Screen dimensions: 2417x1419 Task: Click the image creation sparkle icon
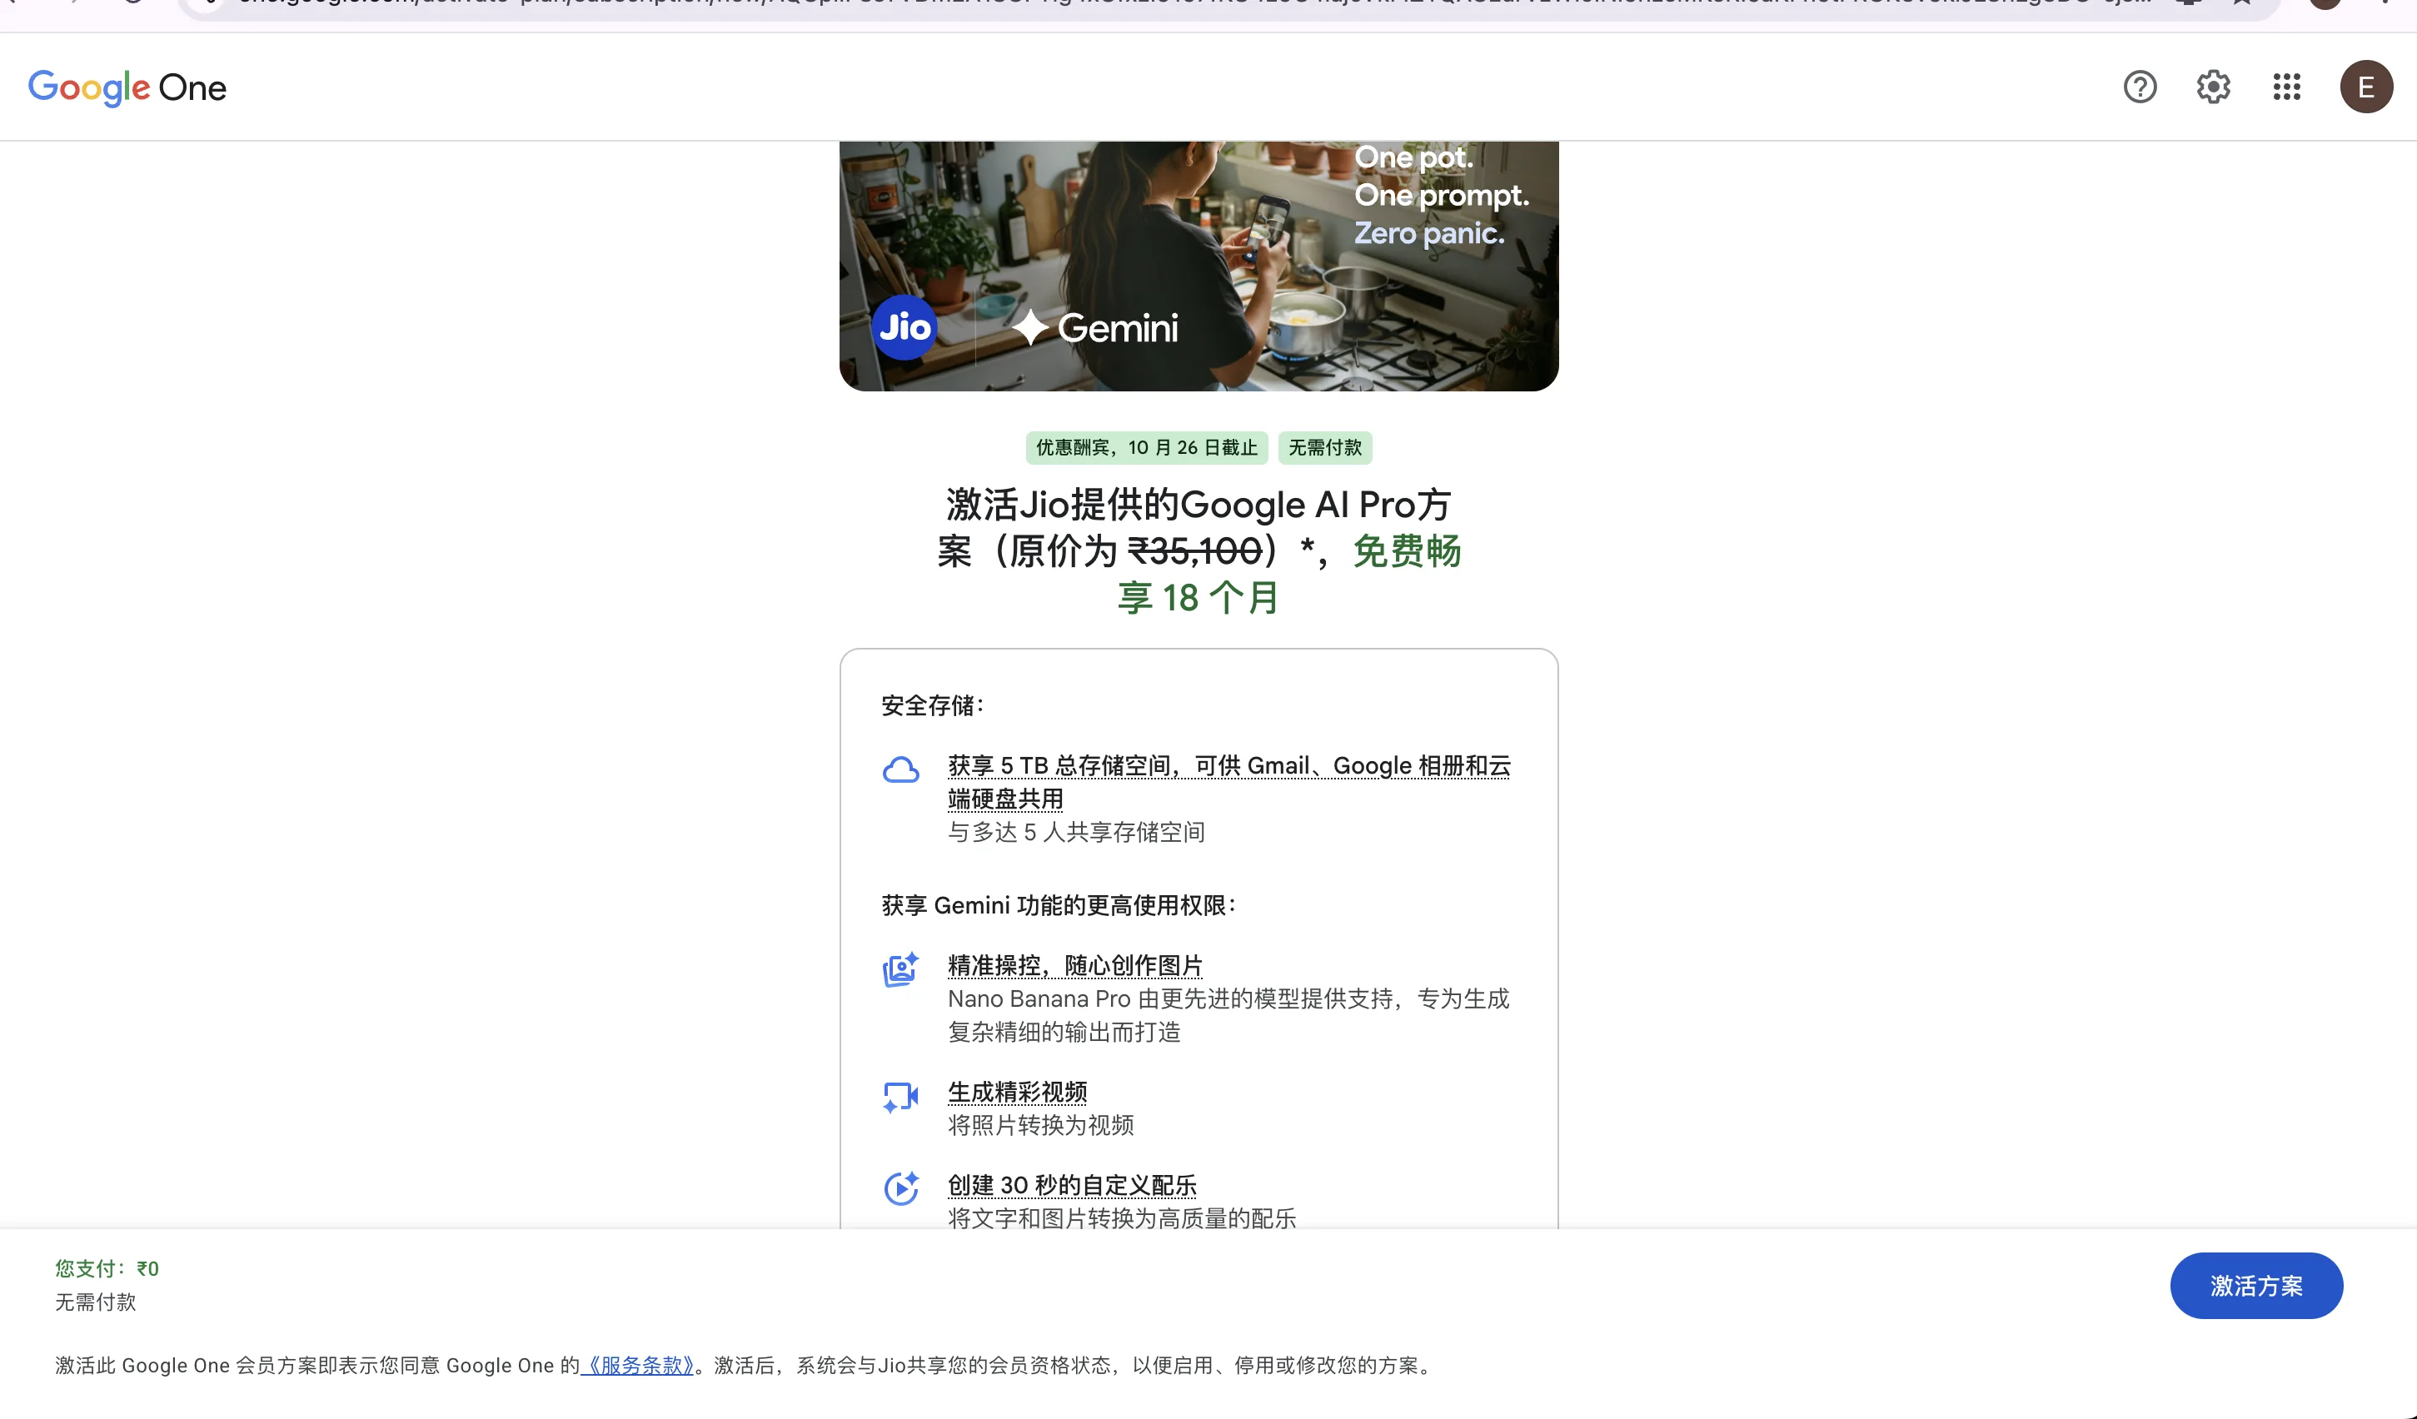900,969
